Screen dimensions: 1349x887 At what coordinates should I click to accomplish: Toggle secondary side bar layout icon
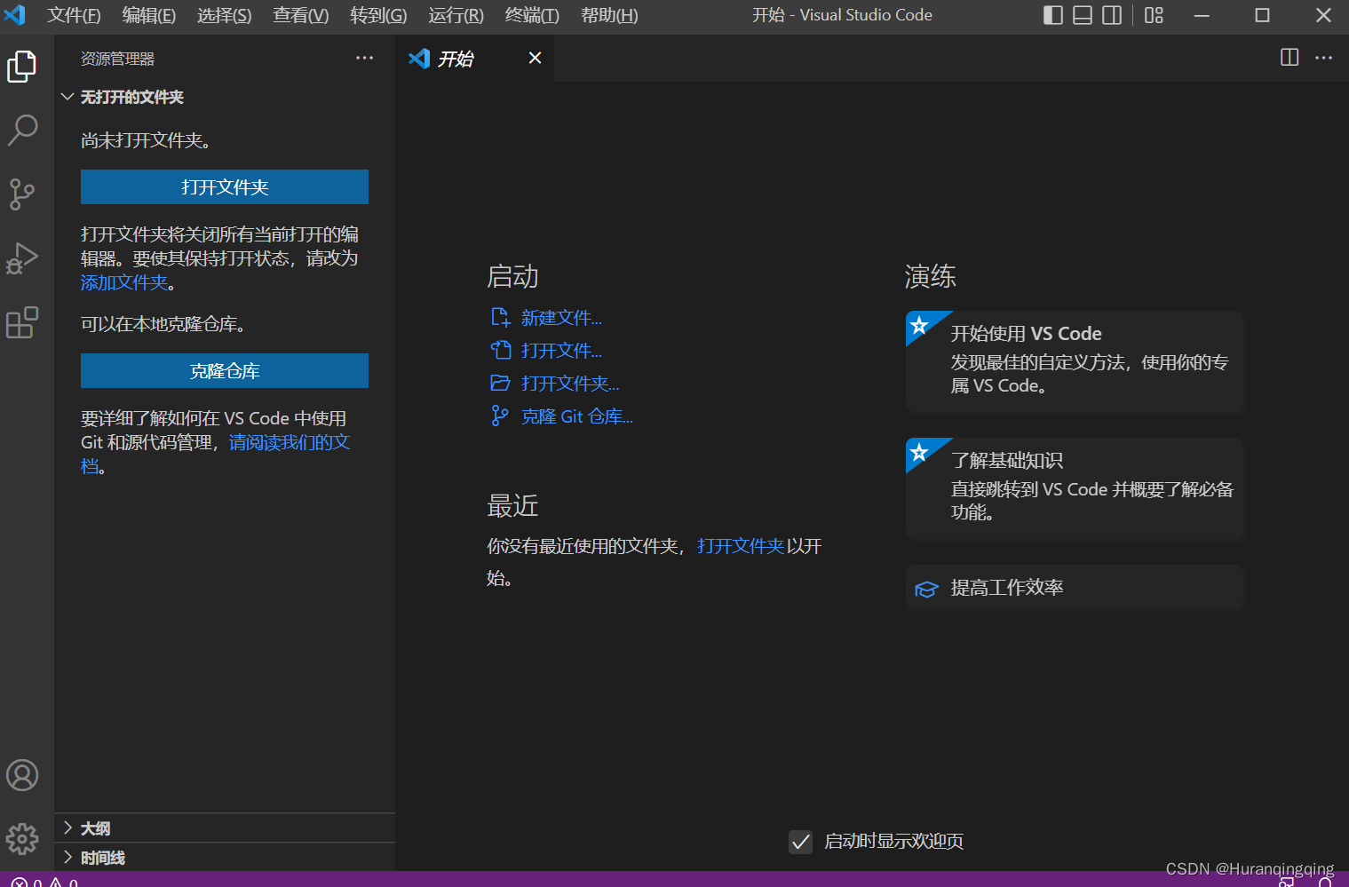[1112, 15]
